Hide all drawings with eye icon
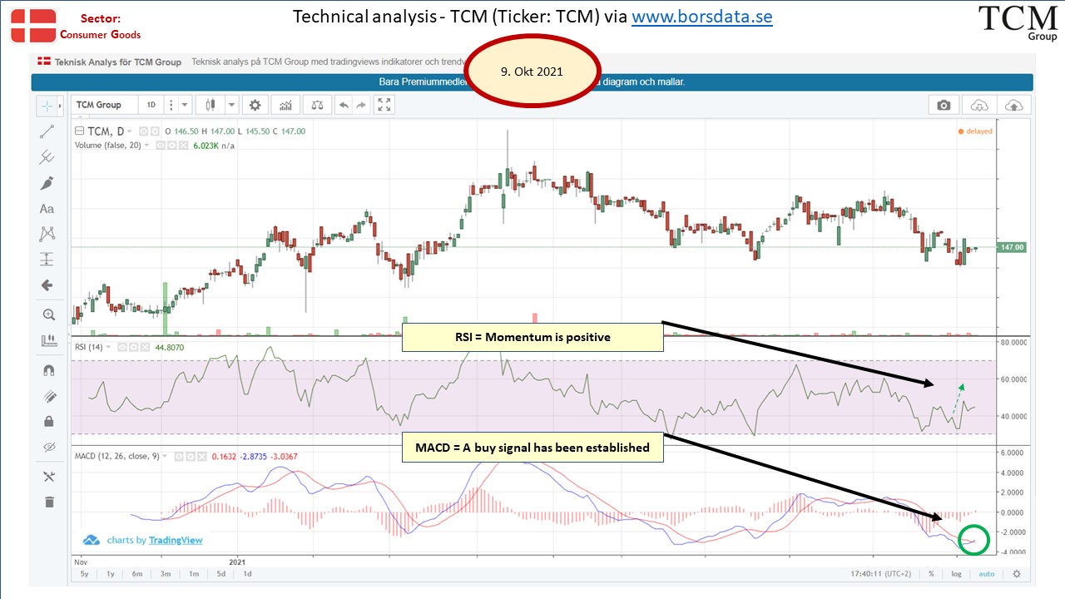 pyautogui.click(x=47, y=447)
